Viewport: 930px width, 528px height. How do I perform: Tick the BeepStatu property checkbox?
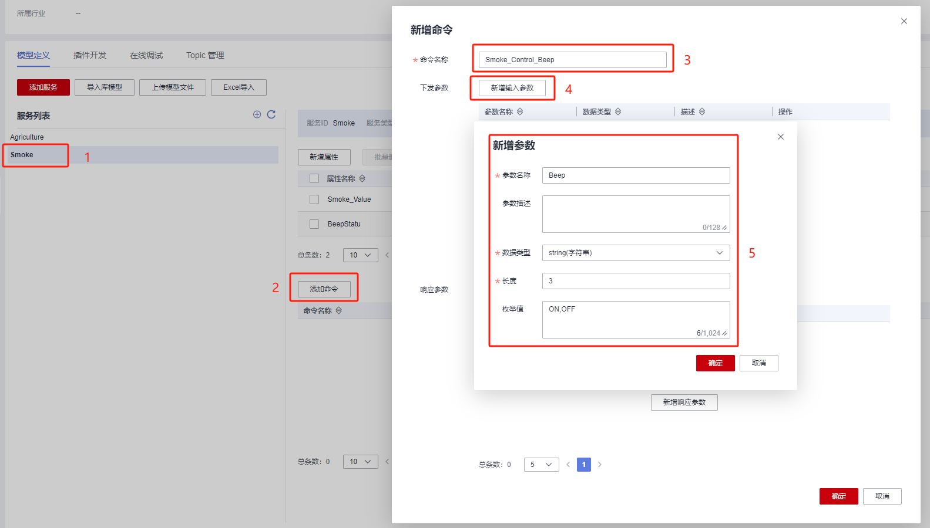tap(314, 224)
